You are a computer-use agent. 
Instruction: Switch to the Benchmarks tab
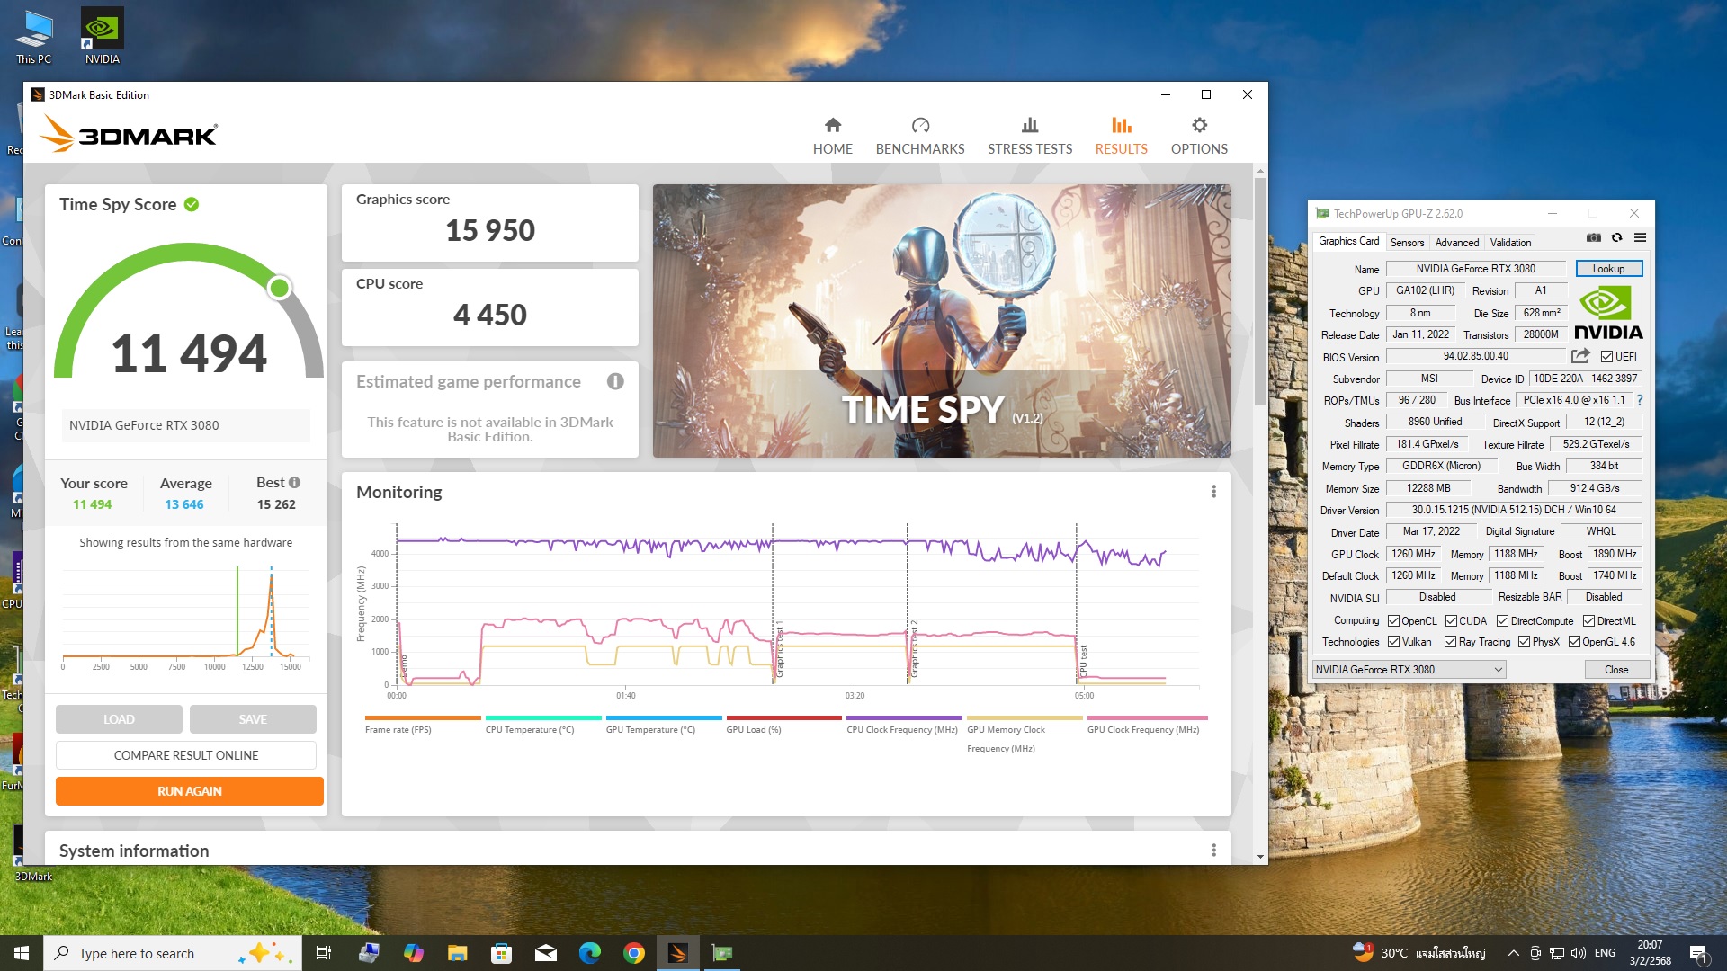click(919, 135)
